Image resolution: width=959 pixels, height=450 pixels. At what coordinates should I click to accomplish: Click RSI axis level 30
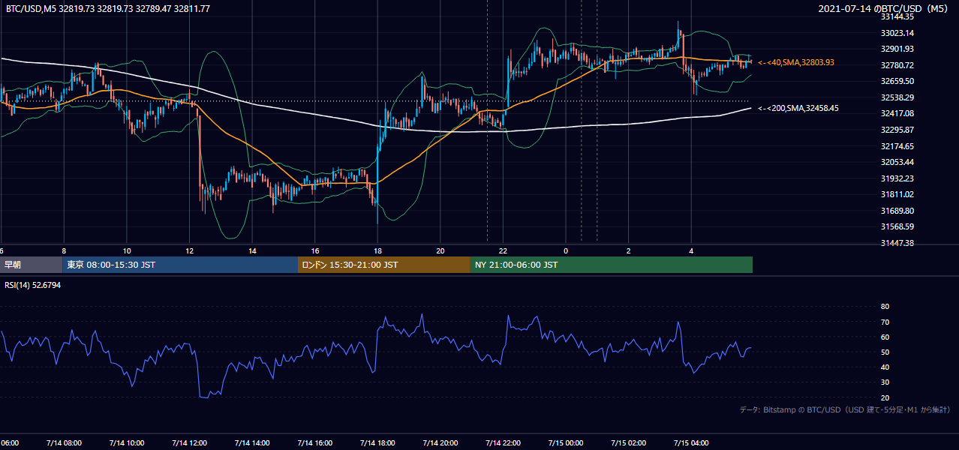pos(885,382)
